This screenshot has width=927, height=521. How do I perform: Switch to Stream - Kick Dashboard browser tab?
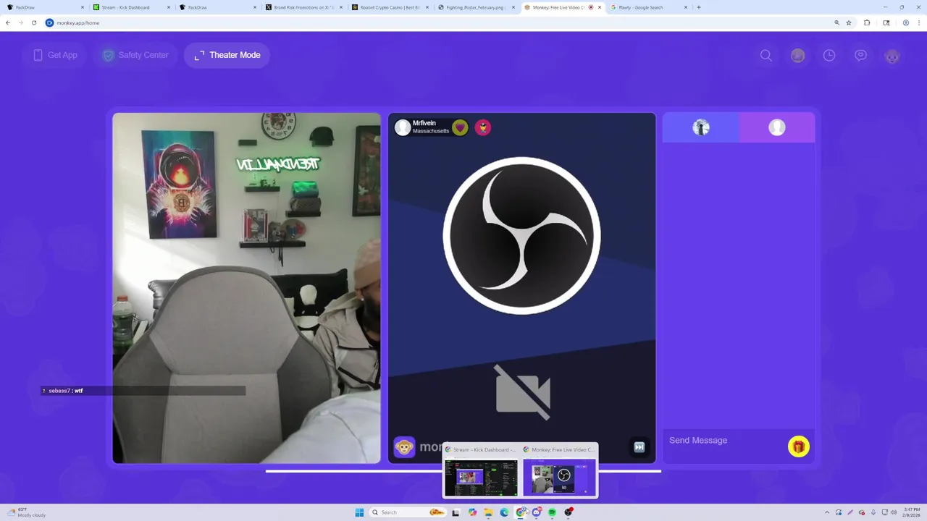click(x=129, y=7)
